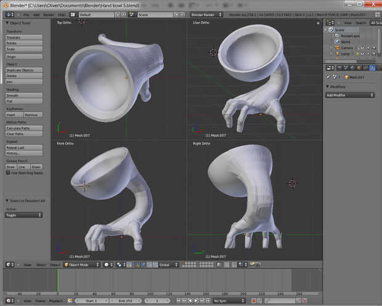Click the Lamp icon in the outliner
The width and height of the screenshot is (382, 306).
(x=338, y=53)
